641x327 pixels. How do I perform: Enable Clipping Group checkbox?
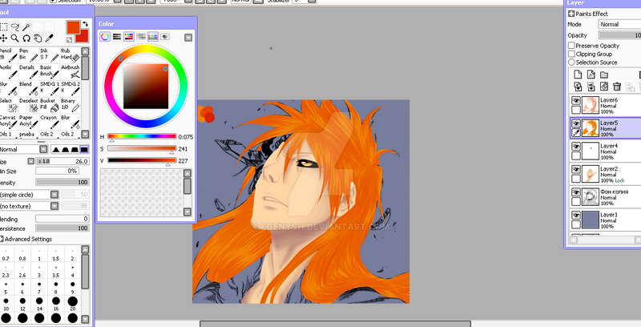571,54
